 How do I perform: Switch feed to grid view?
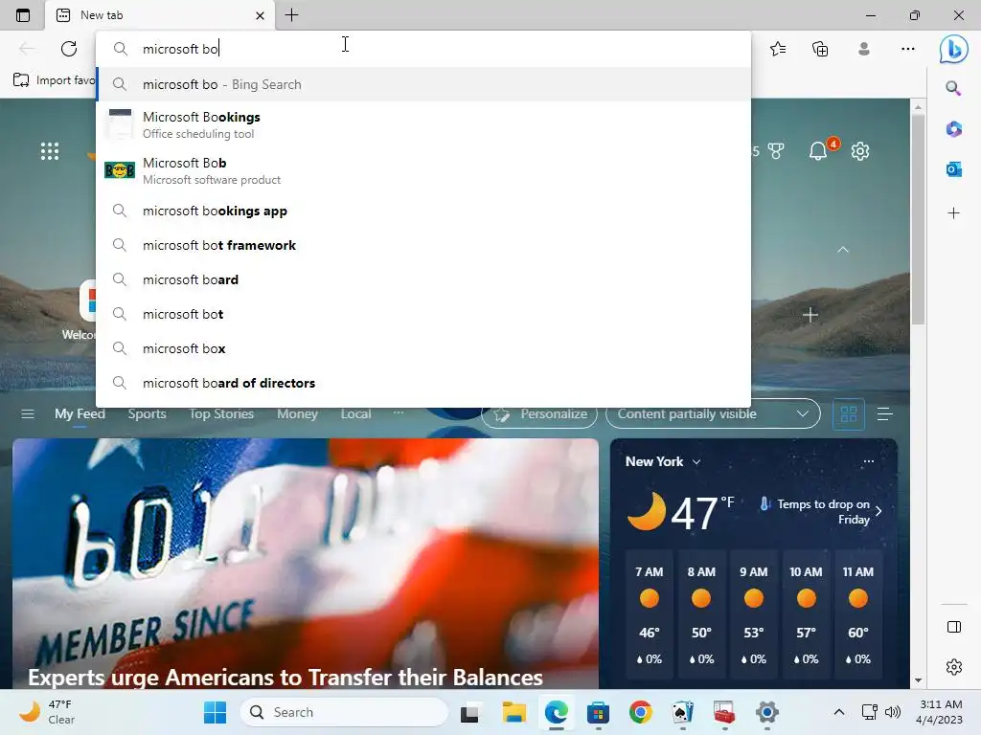tap(849, 413)
